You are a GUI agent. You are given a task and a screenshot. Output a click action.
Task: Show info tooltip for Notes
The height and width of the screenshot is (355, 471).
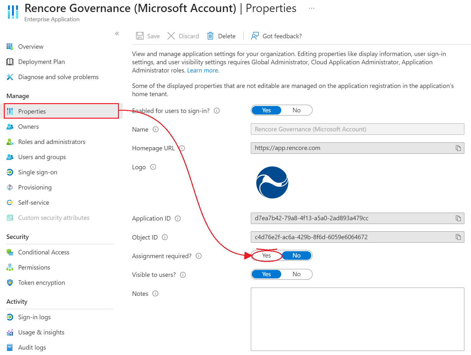(x=155, y=294)
